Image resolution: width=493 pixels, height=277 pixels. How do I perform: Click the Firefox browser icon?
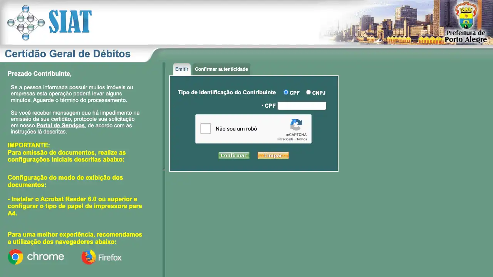[89, 257]
